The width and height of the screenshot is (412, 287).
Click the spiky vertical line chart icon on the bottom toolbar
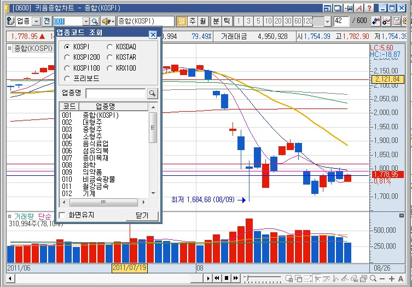click(335, 279)
